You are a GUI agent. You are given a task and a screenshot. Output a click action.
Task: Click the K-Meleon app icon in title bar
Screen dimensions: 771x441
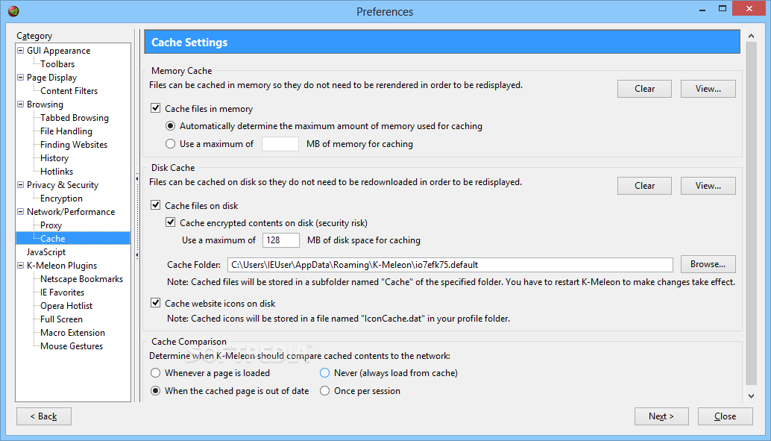point(13,11)
